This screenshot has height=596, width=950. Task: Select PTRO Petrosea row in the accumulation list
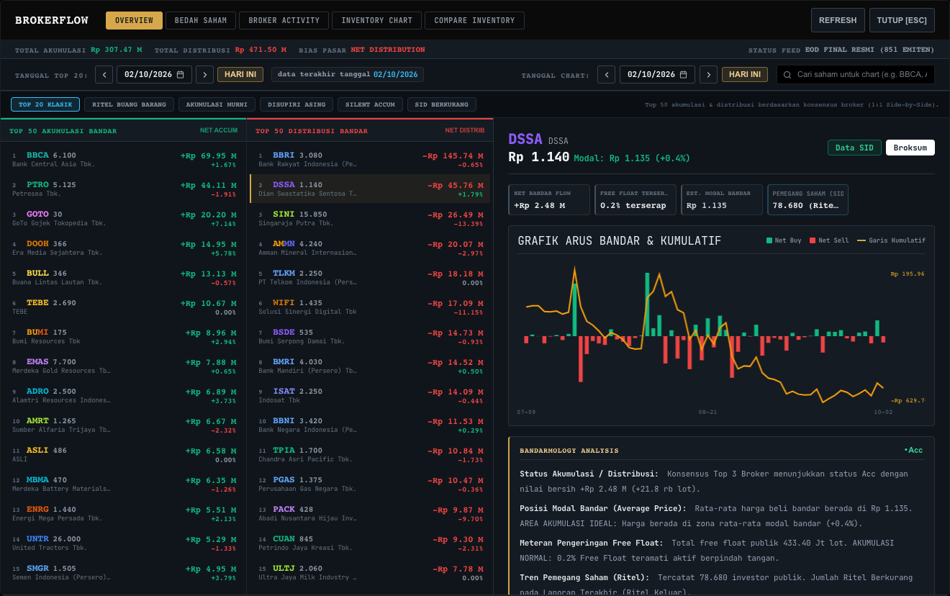[x=124, y=189]
